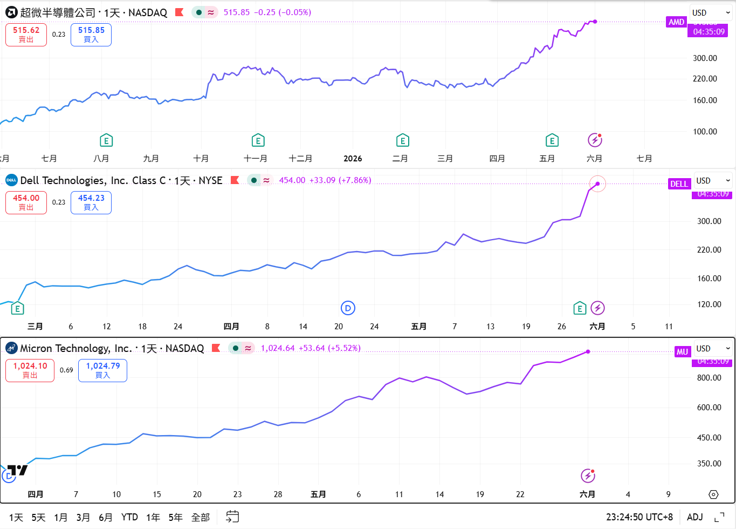Open Micron chart USD currency dropdown

point(713,348)
